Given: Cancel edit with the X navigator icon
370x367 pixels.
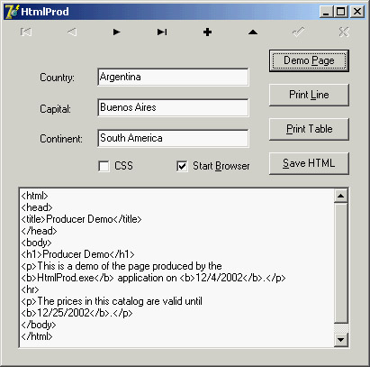Looking at the screenshot, I should (344, 32).
